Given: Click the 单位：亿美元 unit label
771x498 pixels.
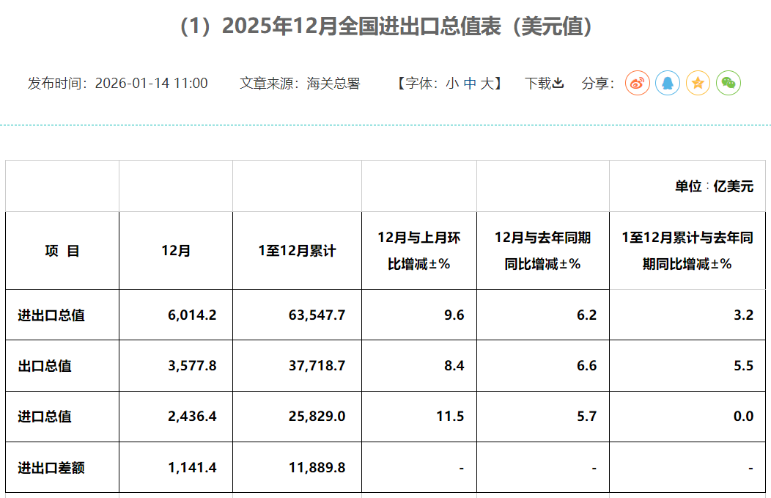Looking at the screenshot, I should (714, 186).
